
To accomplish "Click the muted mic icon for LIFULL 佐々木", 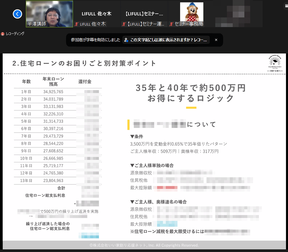I will point(77,24).
